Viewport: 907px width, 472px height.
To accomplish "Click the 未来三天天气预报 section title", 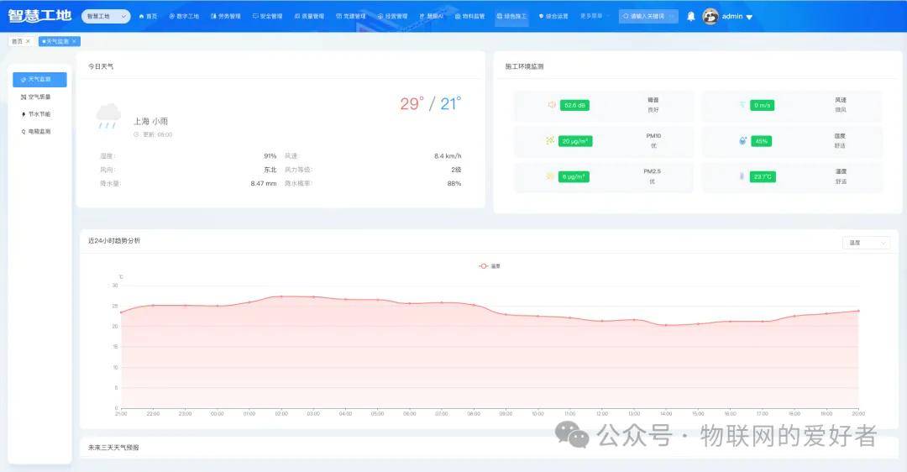I will pos(113,447).
